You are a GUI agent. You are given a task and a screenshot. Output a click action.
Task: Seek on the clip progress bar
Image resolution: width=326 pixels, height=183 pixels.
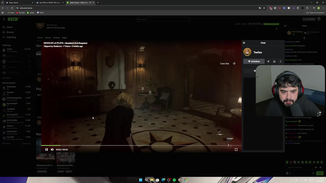point(141,145)
